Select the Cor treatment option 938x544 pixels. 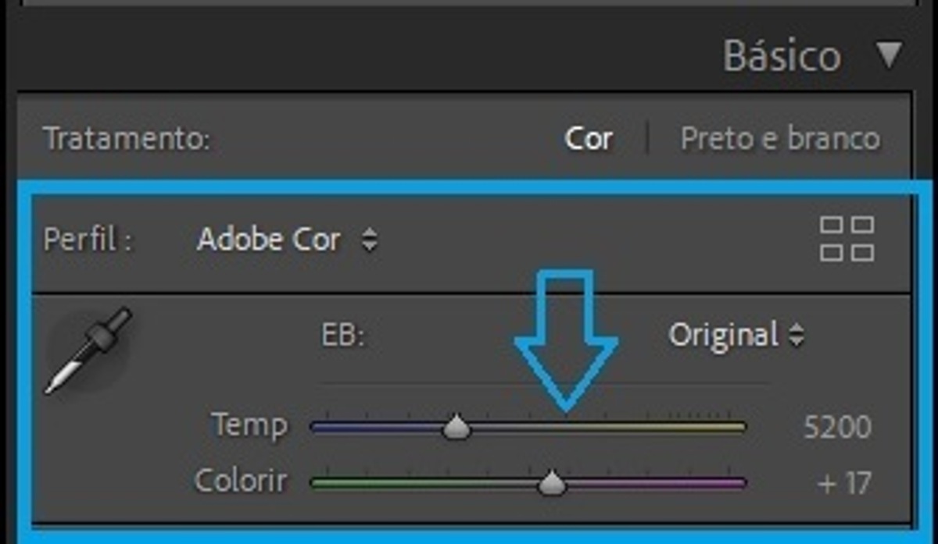(x=588, y=140)
